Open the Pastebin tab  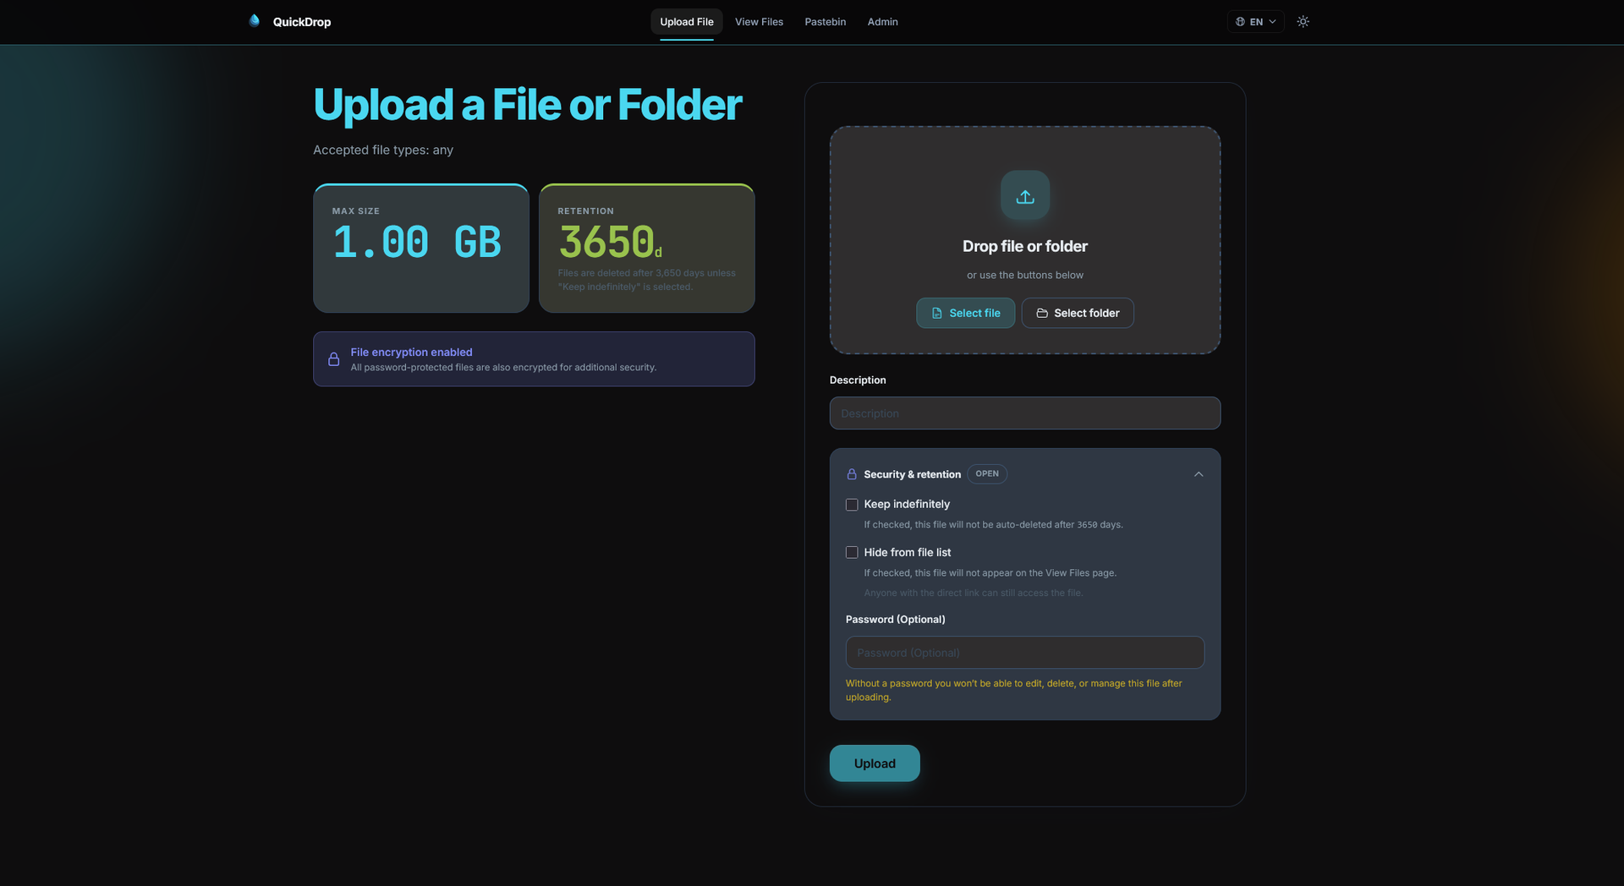[826, 22]
